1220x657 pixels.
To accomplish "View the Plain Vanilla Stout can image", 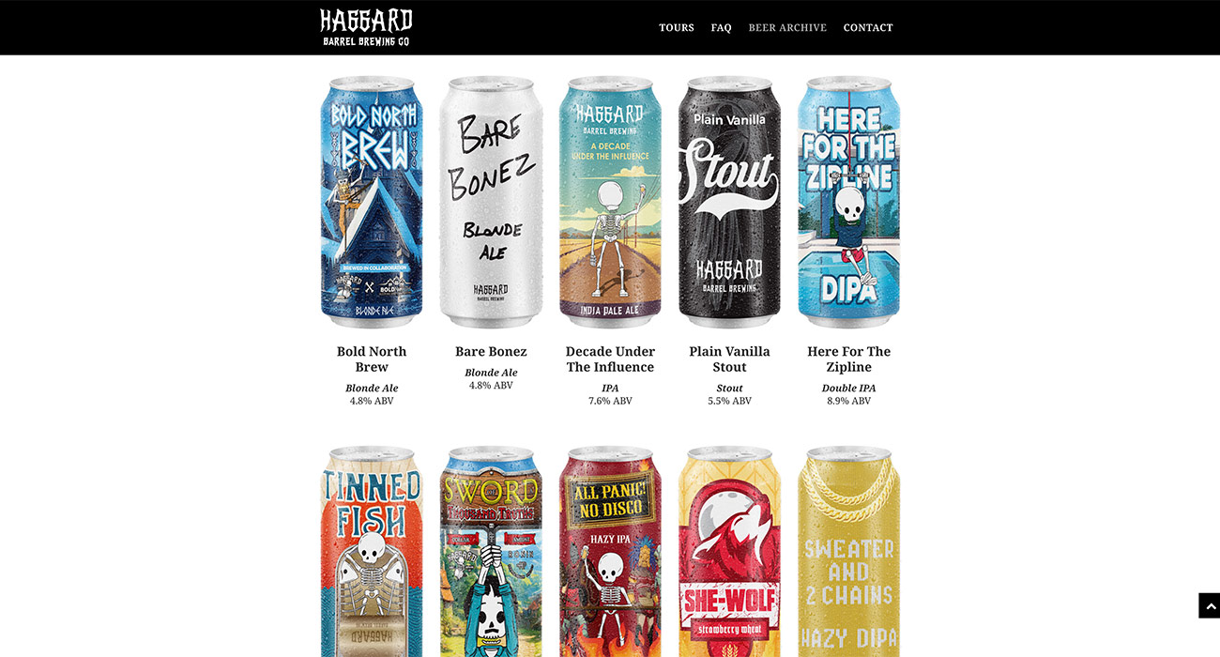I will [x=729, y=202].
